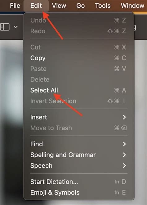
Task: Open the Go menu
Action: tap(80, 6)
